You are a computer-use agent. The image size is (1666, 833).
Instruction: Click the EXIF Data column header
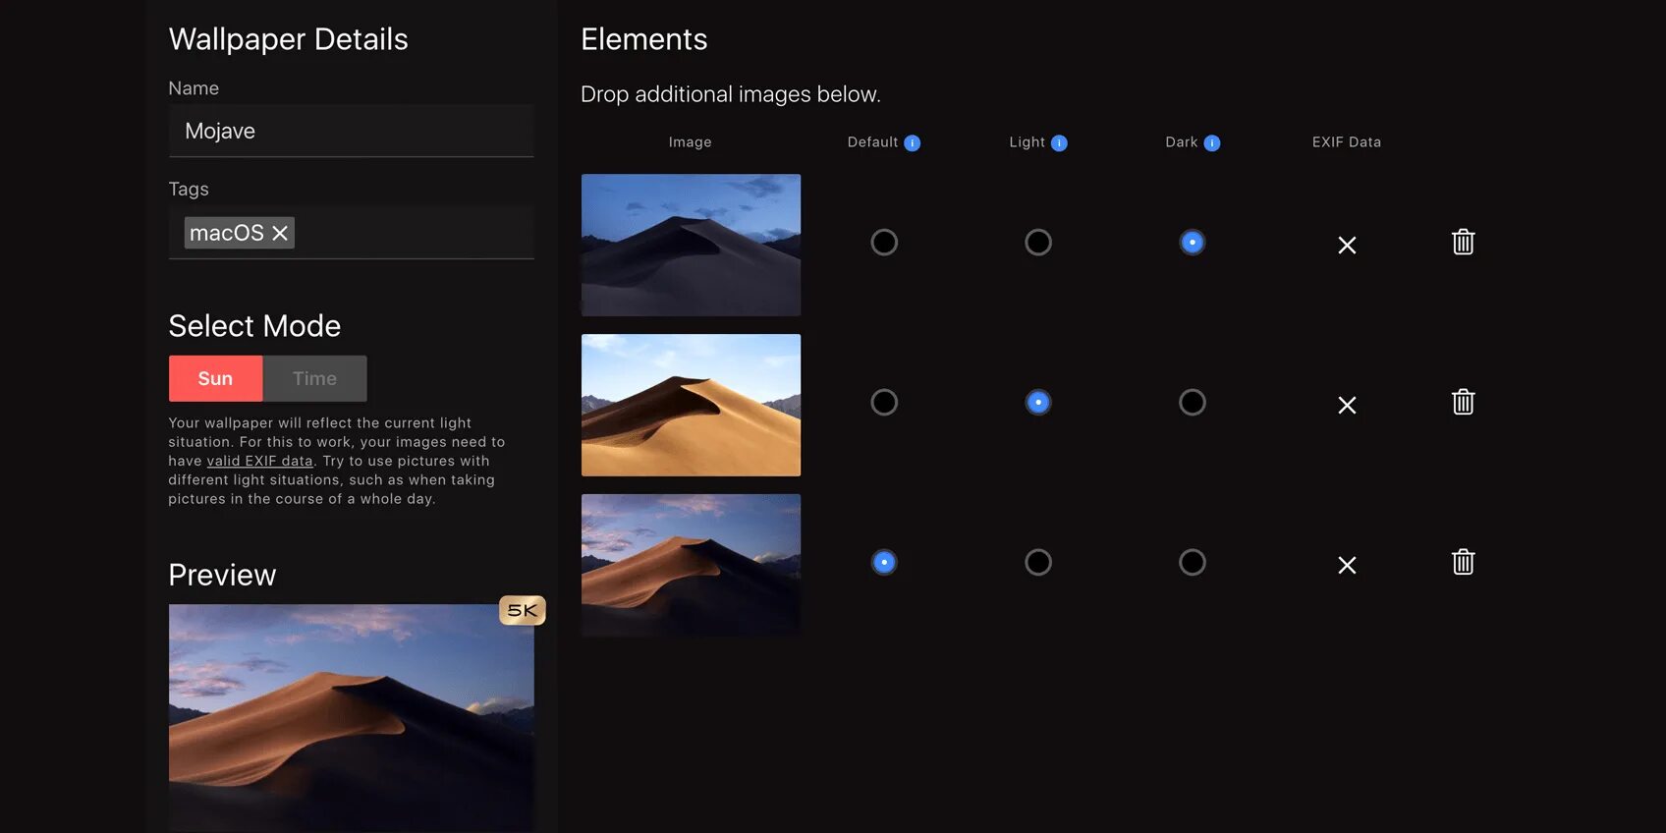[x=1347, y=142]
